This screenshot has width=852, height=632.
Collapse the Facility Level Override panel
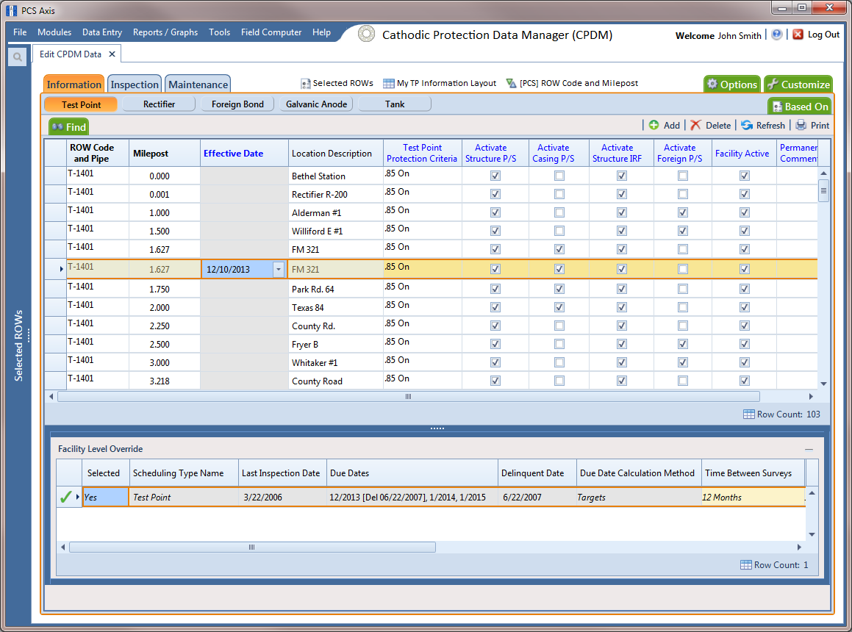coord(809,450)
